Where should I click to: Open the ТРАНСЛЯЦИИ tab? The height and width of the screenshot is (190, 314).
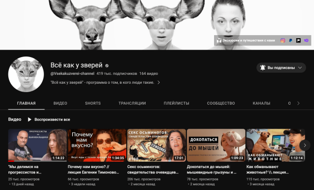tap(132, 103)
